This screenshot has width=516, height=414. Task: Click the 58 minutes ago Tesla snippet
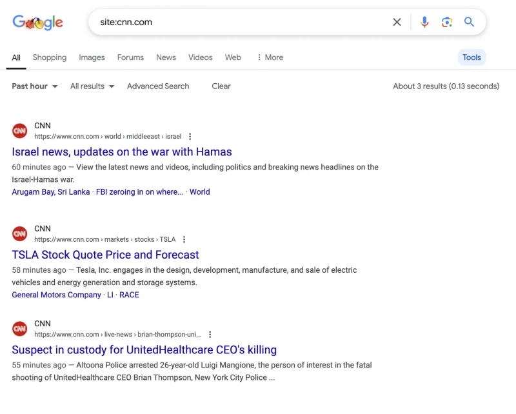point(184,276)
